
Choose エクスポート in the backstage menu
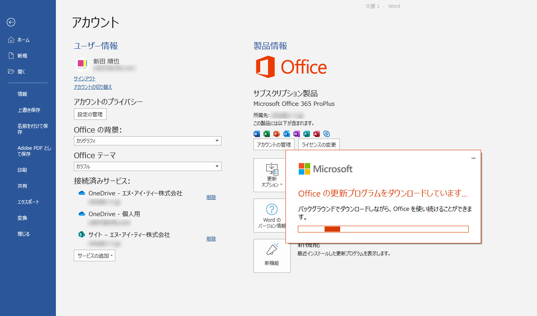pos(28,202)
